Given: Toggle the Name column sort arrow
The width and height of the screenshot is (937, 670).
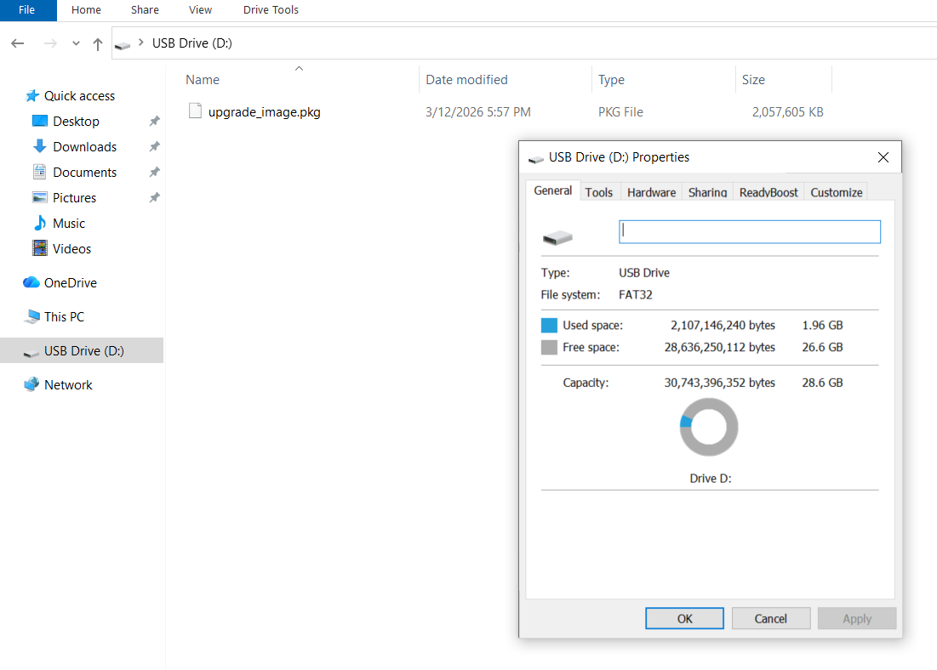Looking at the screenshot, I should (x=299, y=68).
